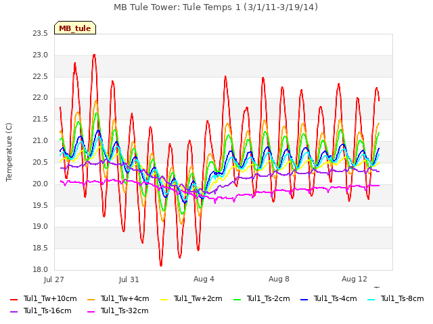Click the 22.0 y-axis tick label

41,98
